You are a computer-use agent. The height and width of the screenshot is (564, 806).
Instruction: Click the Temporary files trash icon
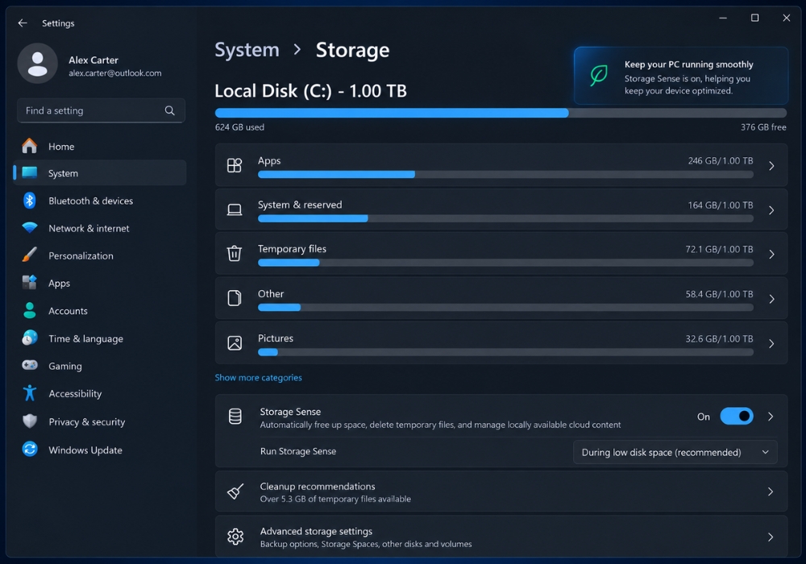click(235, 254)
